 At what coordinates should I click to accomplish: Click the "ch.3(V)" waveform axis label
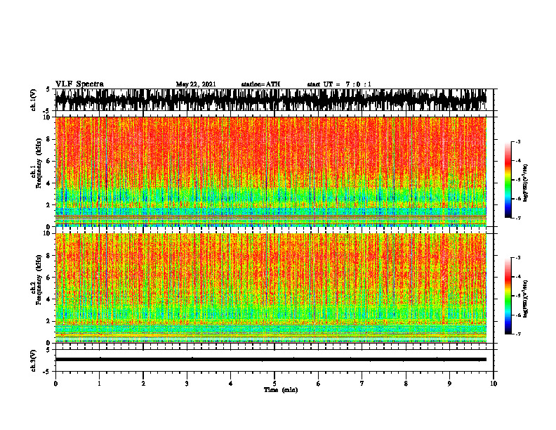tap(34, 360)
